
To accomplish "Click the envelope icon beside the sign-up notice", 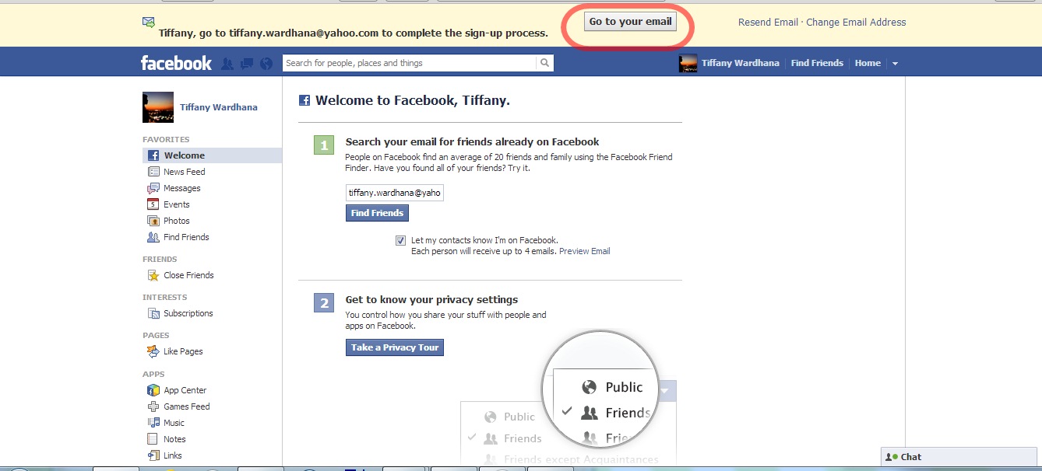I will [x=149, y=23].
